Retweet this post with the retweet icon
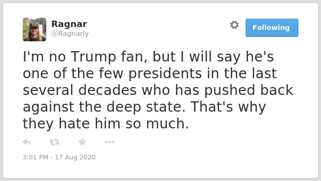 55,142
